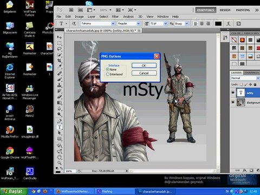This screenshot has height=195, width=260.
Task: Click OK in PNG Options dialog
Action: tap(144, 66)
